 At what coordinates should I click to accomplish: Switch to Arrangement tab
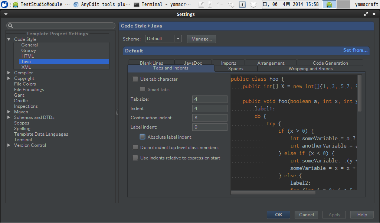pyautogui.click(x=271, y=63)
